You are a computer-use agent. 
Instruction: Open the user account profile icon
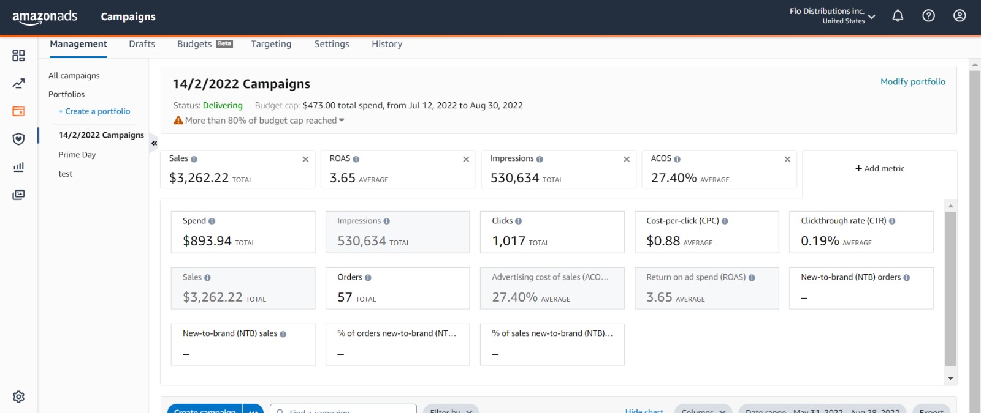pyautogui.click(x=960, y=16)
